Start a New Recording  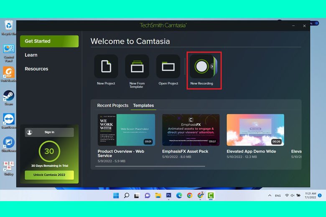click(x=201, y=66)
